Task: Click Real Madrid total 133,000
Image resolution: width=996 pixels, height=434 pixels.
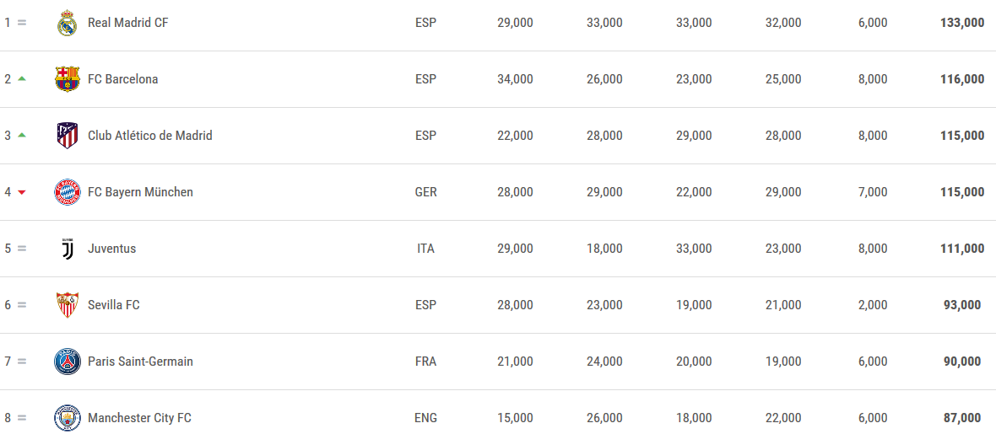Action: [x=962, y=23]
